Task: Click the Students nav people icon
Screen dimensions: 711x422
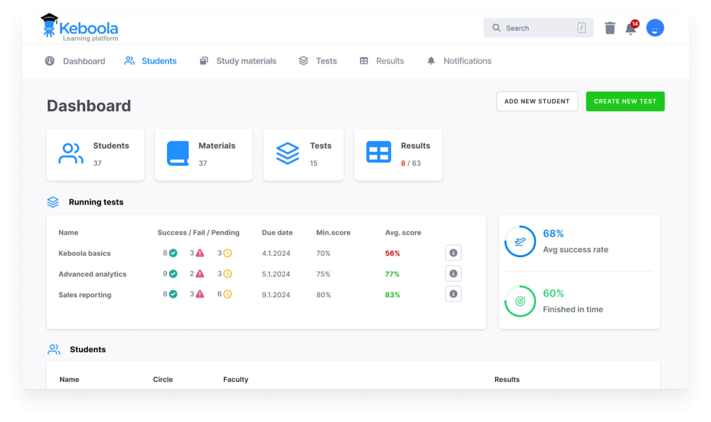Action: point(129,61)
